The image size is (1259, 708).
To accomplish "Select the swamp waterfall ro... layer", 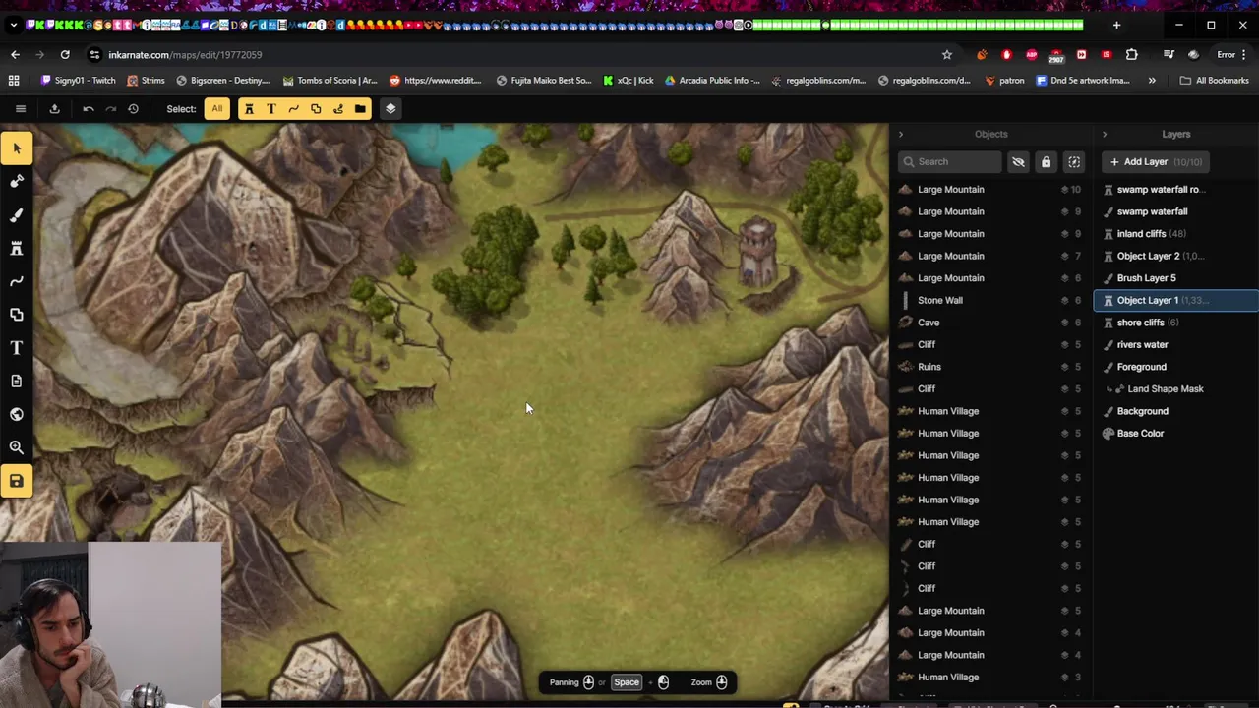I will [1175, 190].
